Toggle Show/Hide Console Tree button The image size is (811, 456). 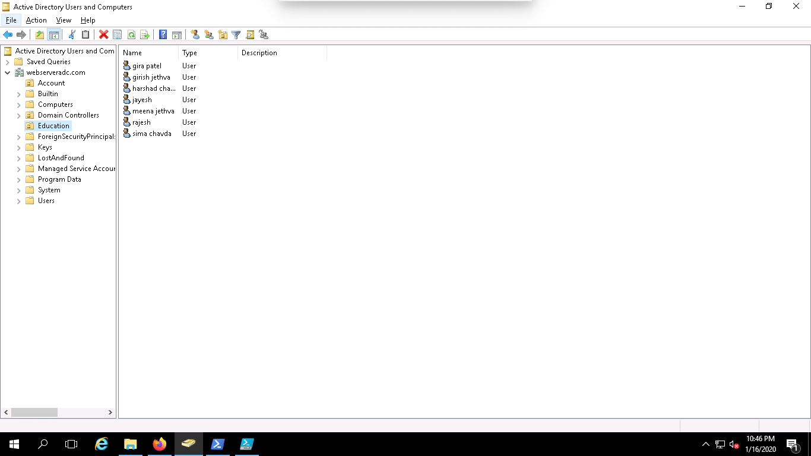tap(54, 35)
